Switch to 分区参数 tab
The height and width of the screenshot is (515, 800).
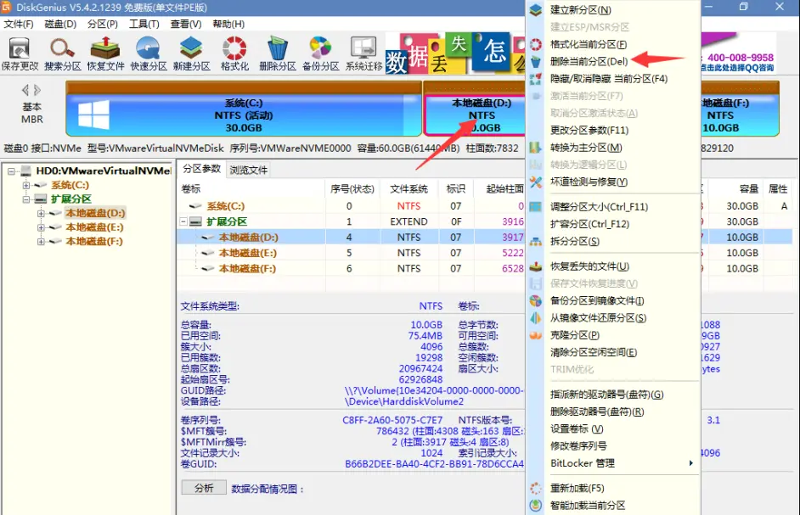(202, 169)
